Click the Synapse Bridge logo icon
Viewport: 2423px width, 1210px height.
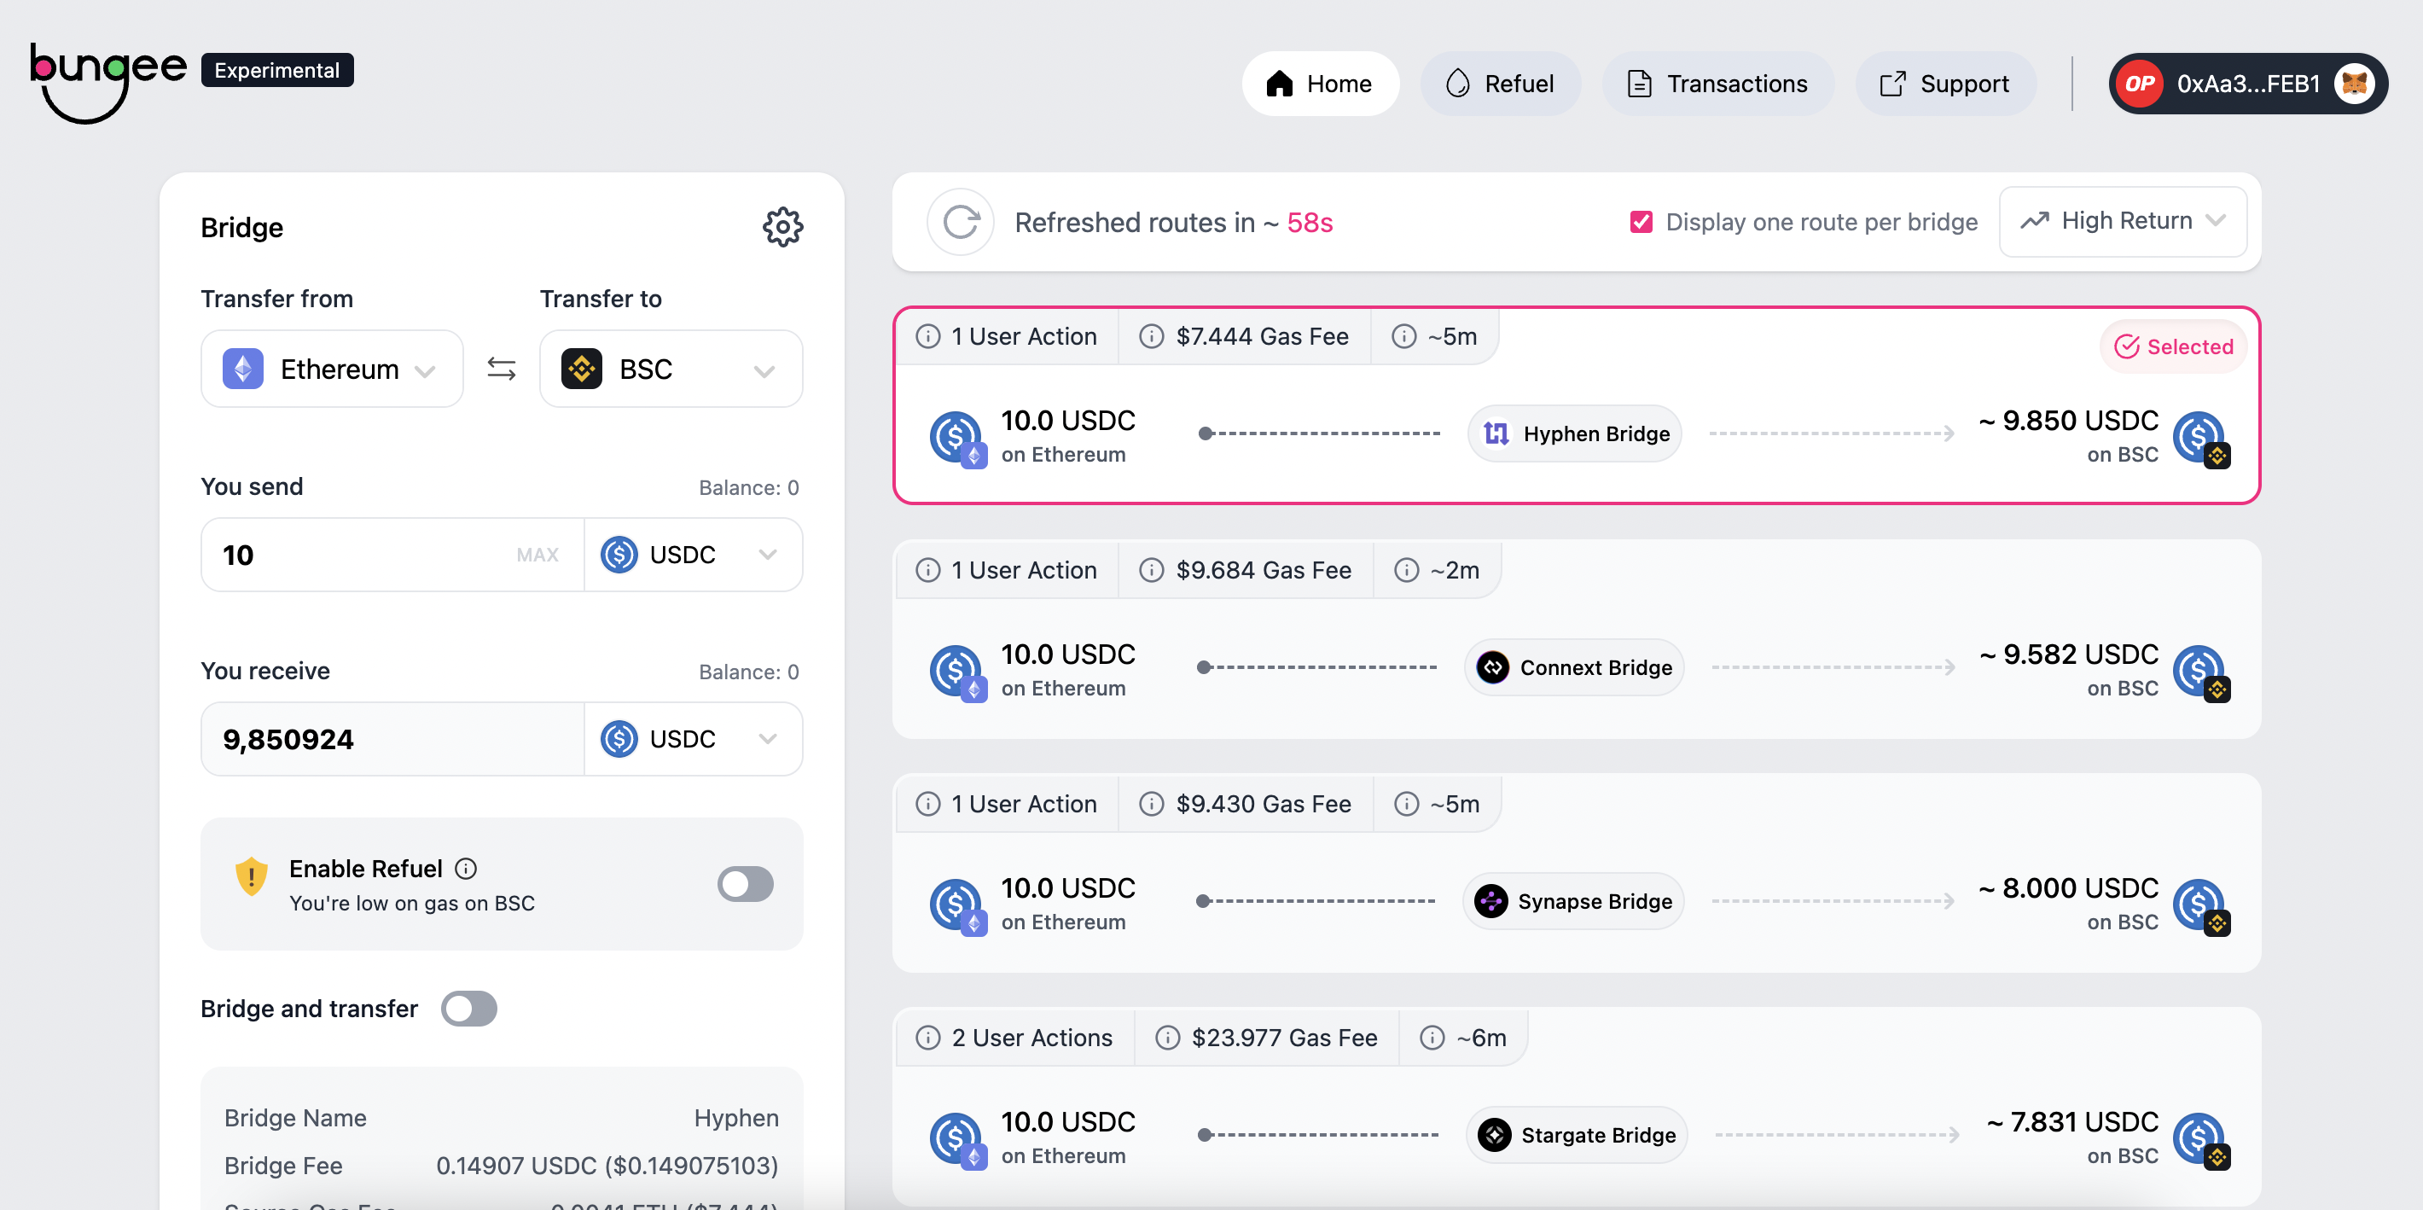(x=1490, y=901)
